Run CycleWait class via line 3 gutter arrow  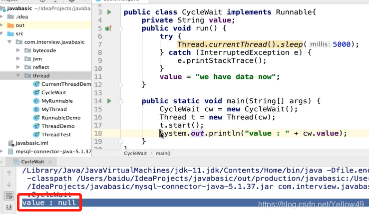pos(109,12)
